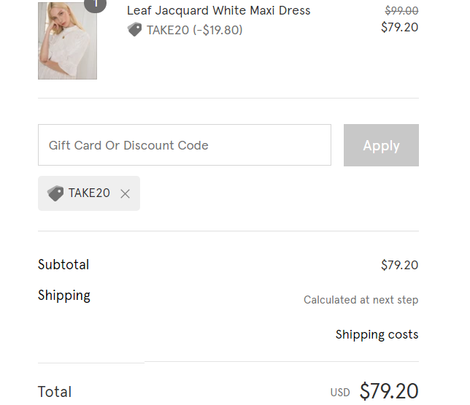Click the large total price $79.20
This screenshot has width=470, height=405.
[388, 391]
